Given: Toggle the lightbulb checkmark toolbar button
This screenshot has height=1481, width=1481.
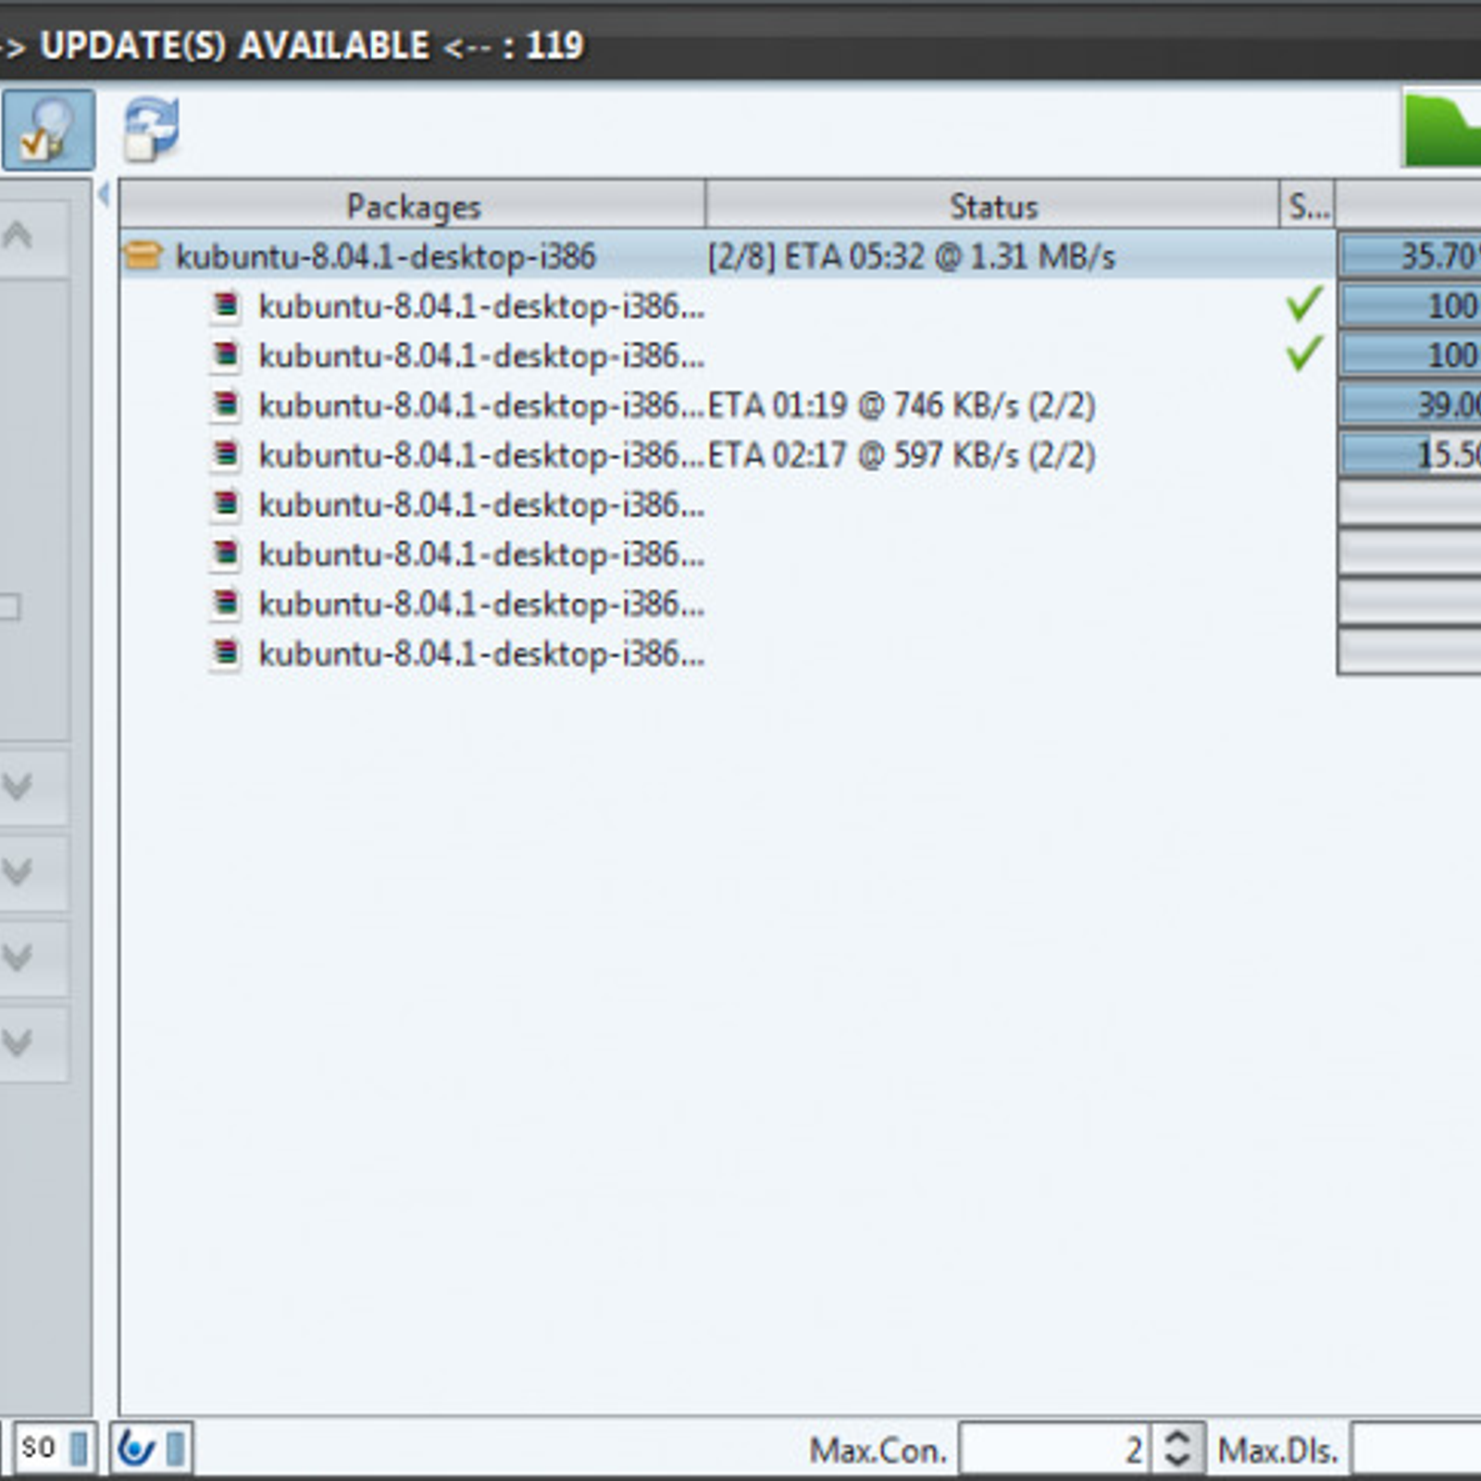Looking at the screenshot, I should pyautogui.click(x=48, y=130).
